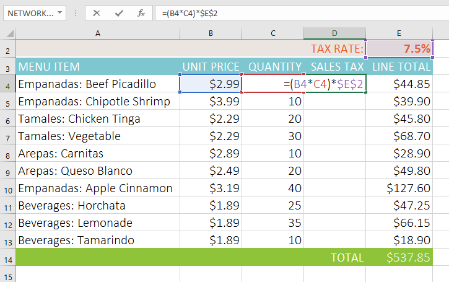The image size is (449, 282).
Task: Select column B header
Action: (x=211, y=33)
